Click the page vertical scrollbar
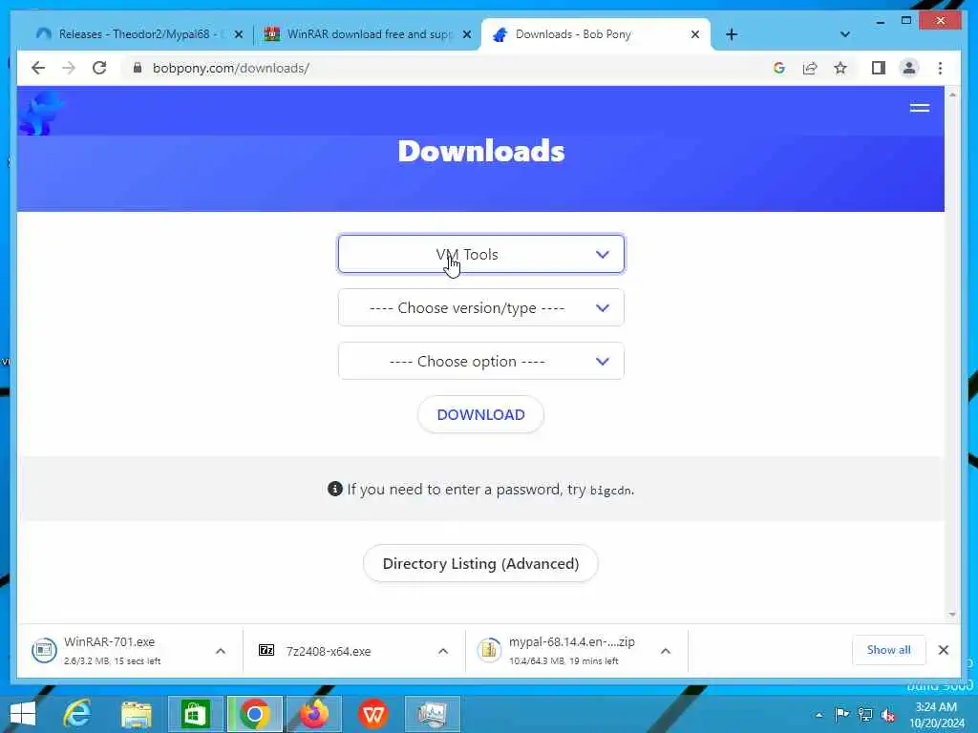The image size is (978, 733). pyautogui.click(x=952, y=354)
